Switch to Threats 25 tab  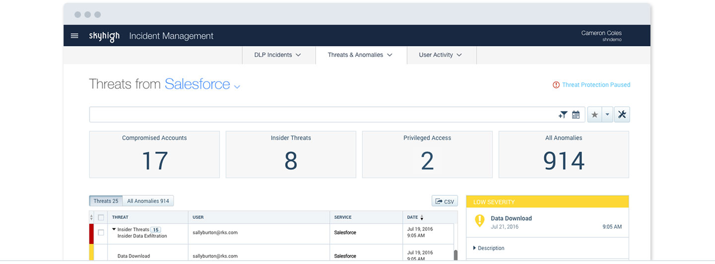coord(106,201)
